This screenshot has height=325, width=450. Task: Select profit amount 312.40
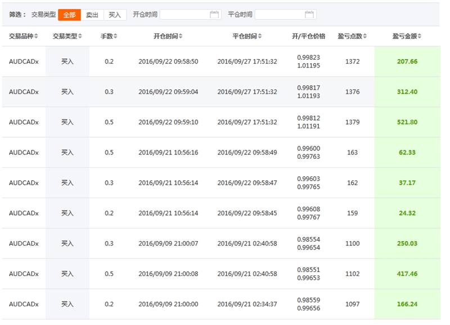[x=407, y=92]
